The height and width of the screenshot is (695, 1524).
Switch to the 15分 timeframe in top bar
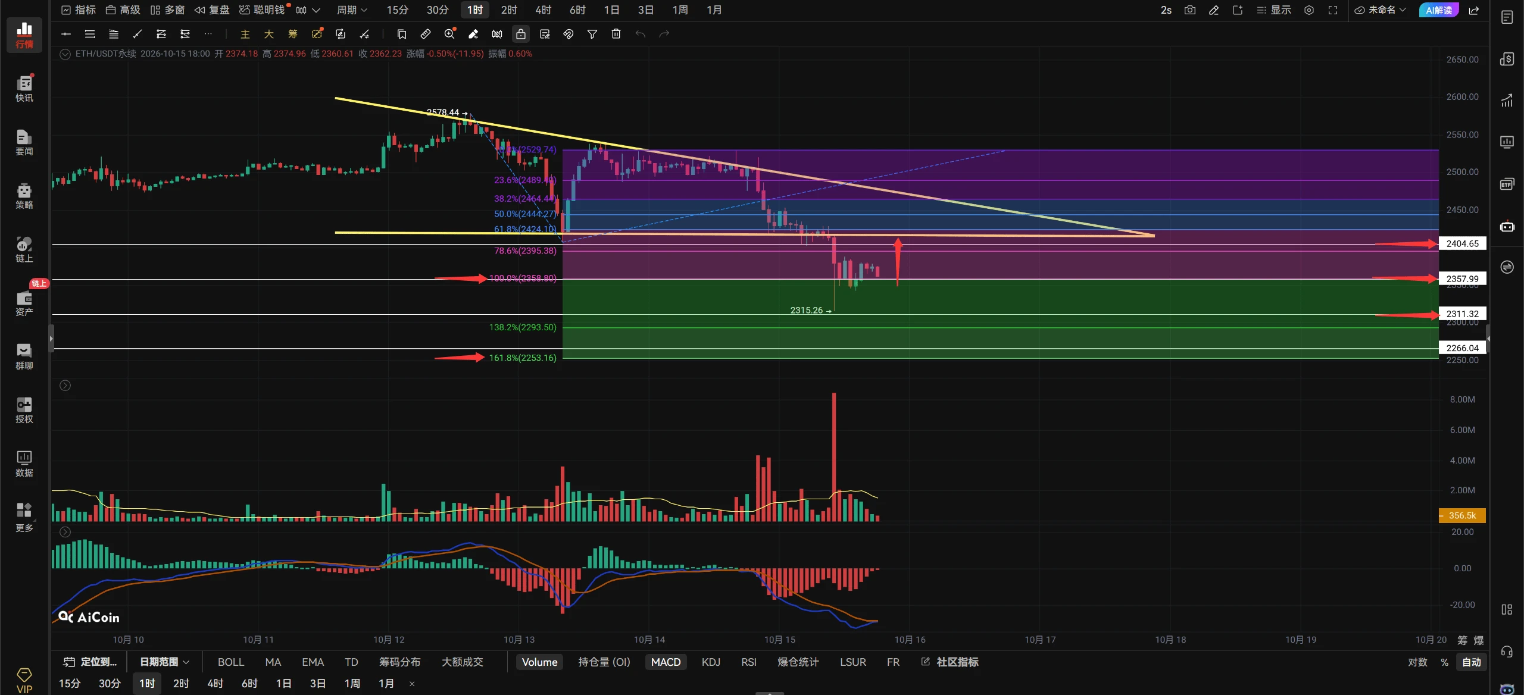click(x=397, y=10)
